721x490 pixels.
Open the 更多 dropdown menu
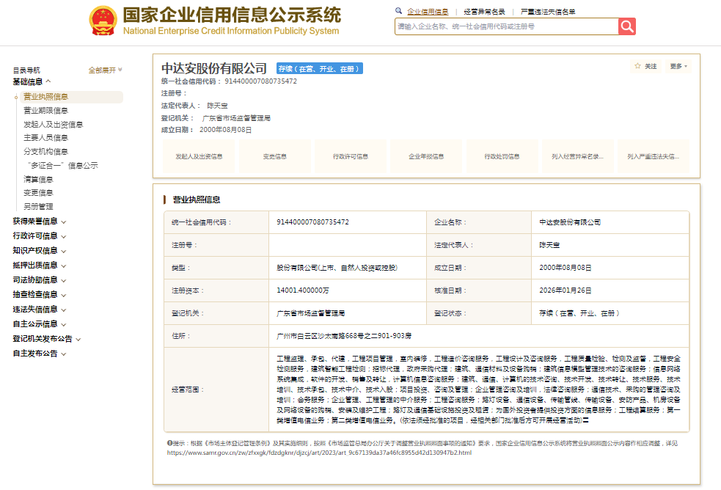coord(678,66)
